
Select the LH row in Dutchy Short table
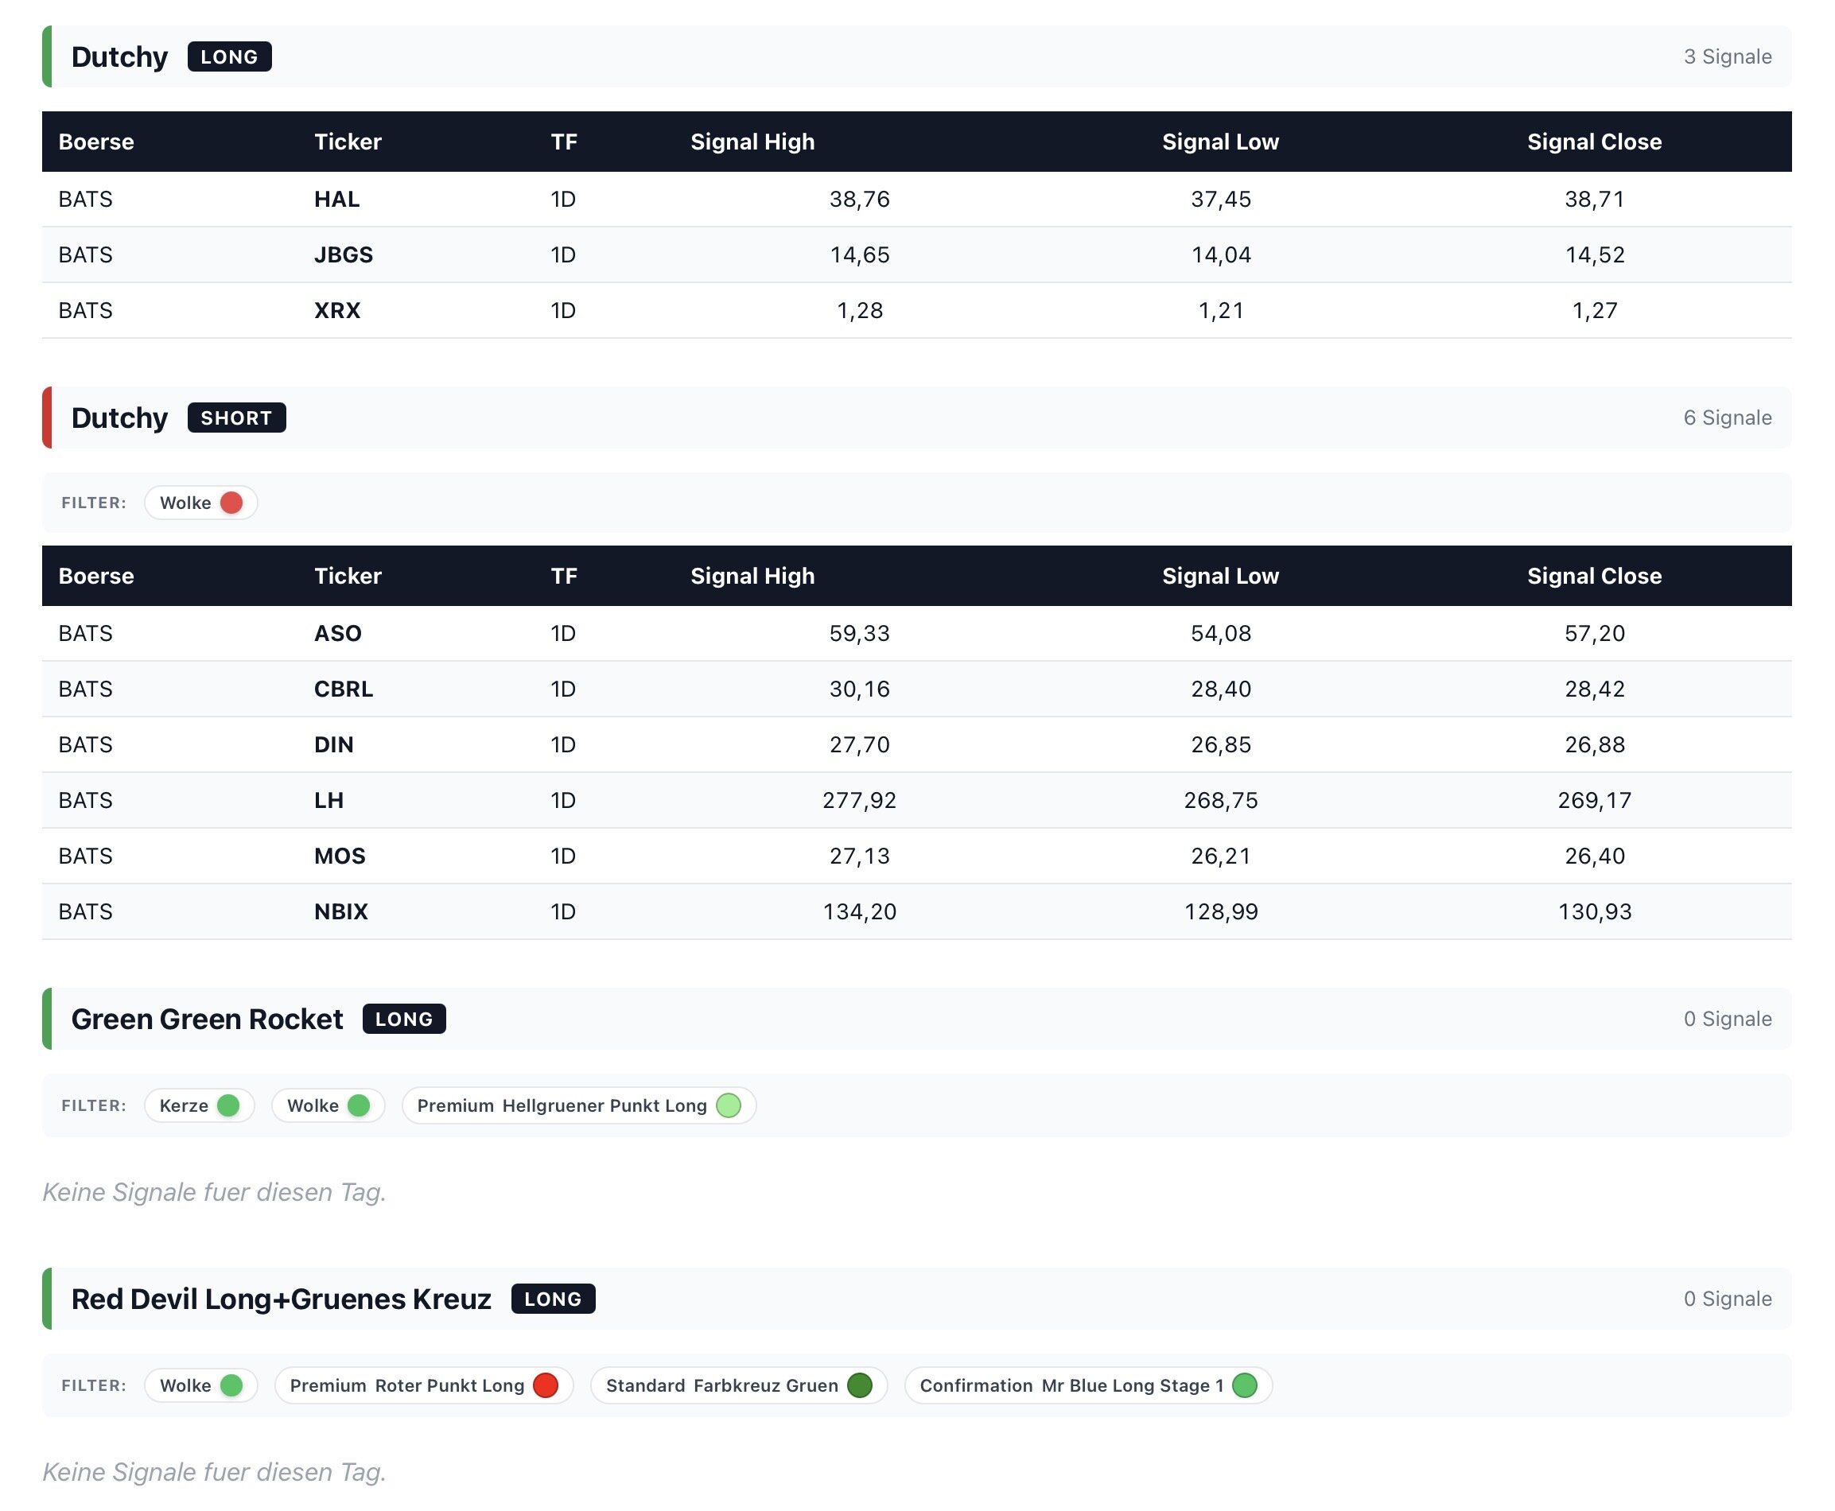point(916,800)
